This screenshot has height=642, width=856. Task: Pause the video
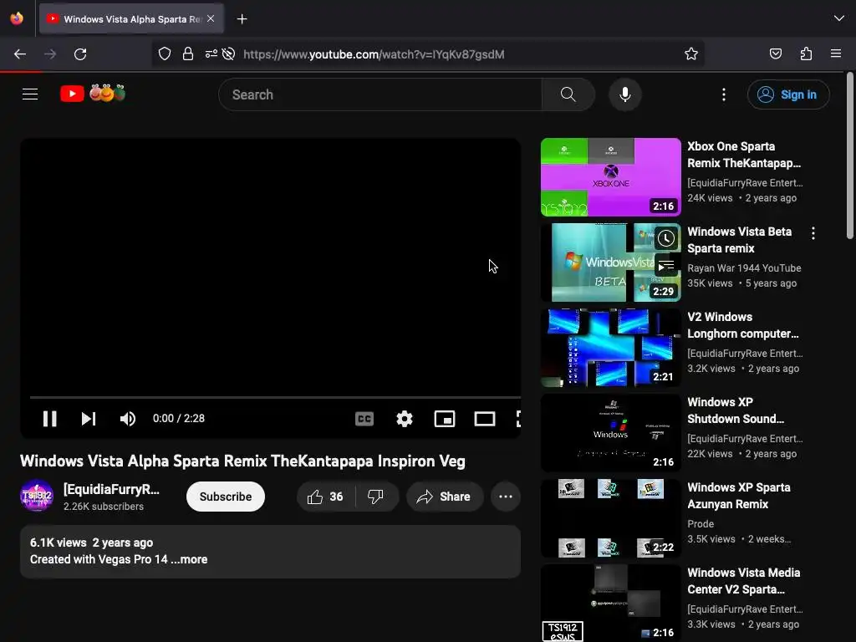tap(49, 419)
